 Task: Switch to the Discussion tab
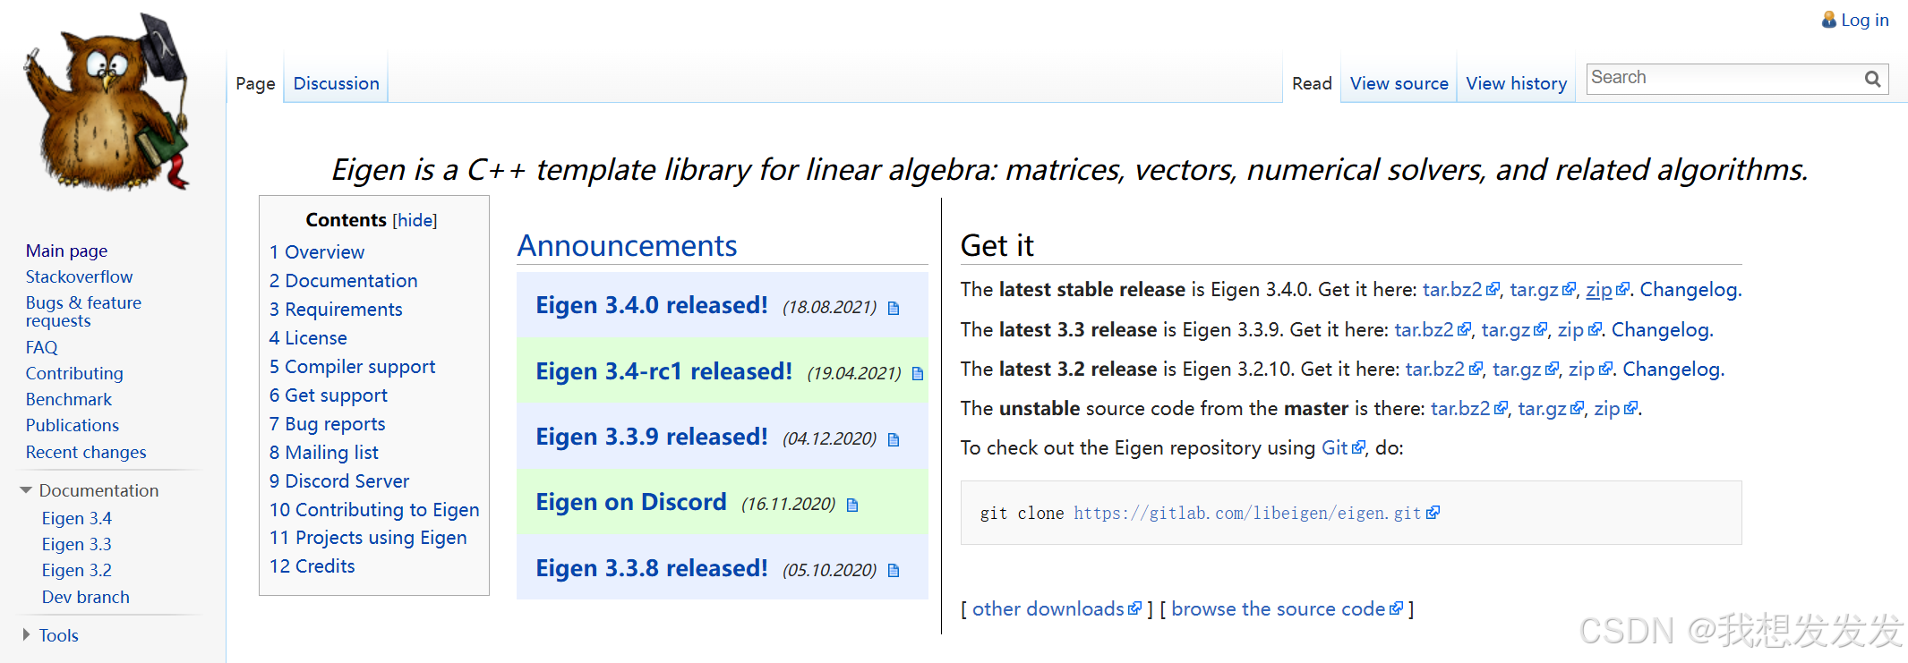(x=337, y=83)
